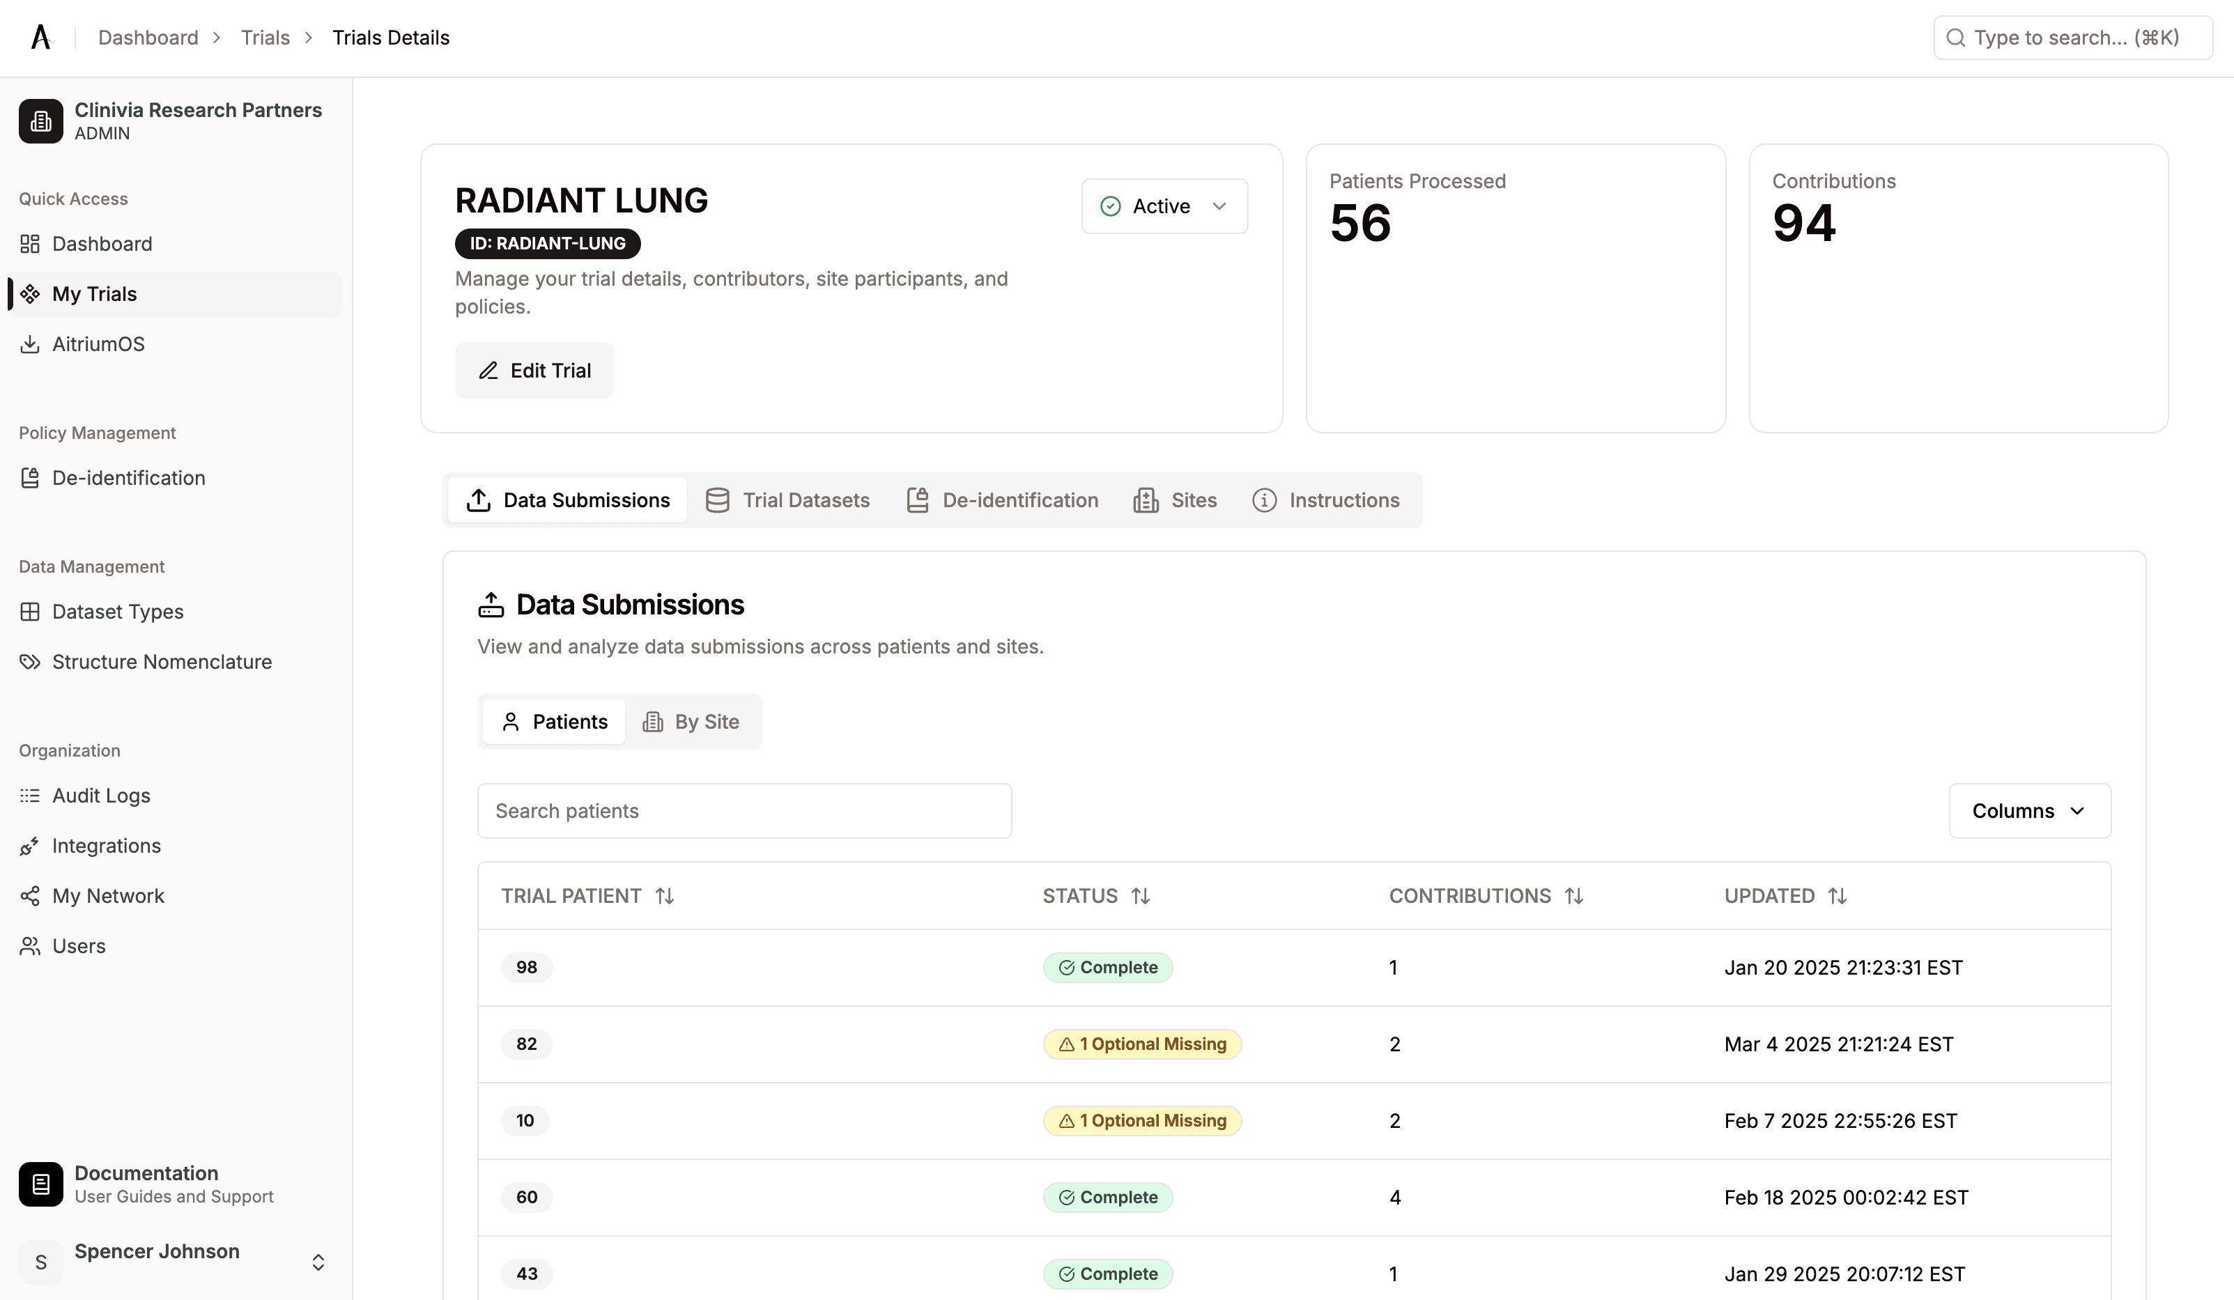
Task: Go to De-identification policy in sidebar
Action: 128,478
